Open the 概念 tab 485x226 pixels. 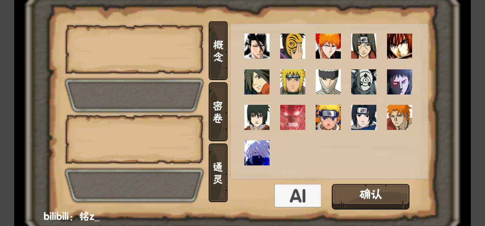pos(218,51)
